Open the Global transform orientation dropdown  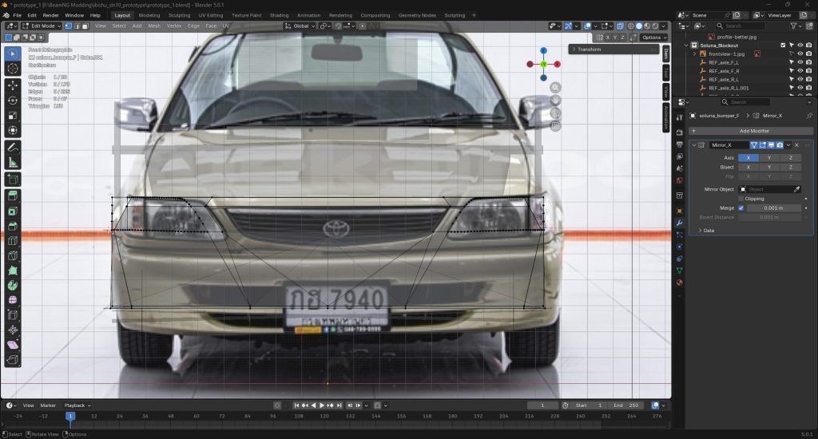coord(300,26)
